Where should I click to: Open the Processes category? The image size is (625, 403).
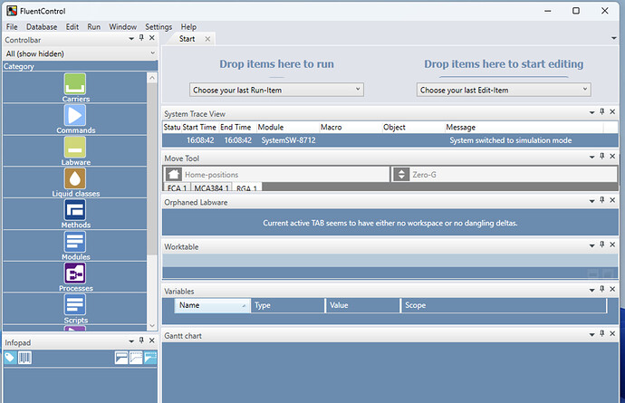click(x=75, y=273)
